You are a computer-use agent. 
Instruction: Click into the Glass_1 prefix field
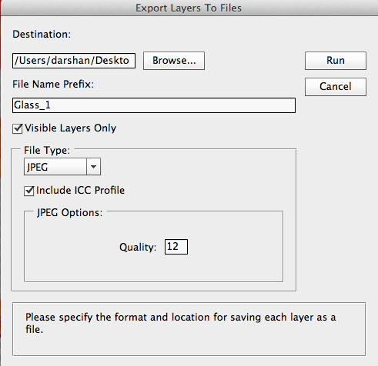154,105
